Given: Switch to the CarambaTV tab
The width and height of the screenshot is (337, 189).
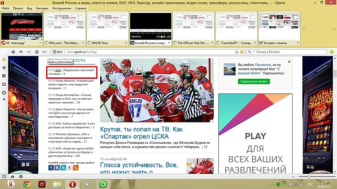Looking at the screenshot, I should (234, 43).
